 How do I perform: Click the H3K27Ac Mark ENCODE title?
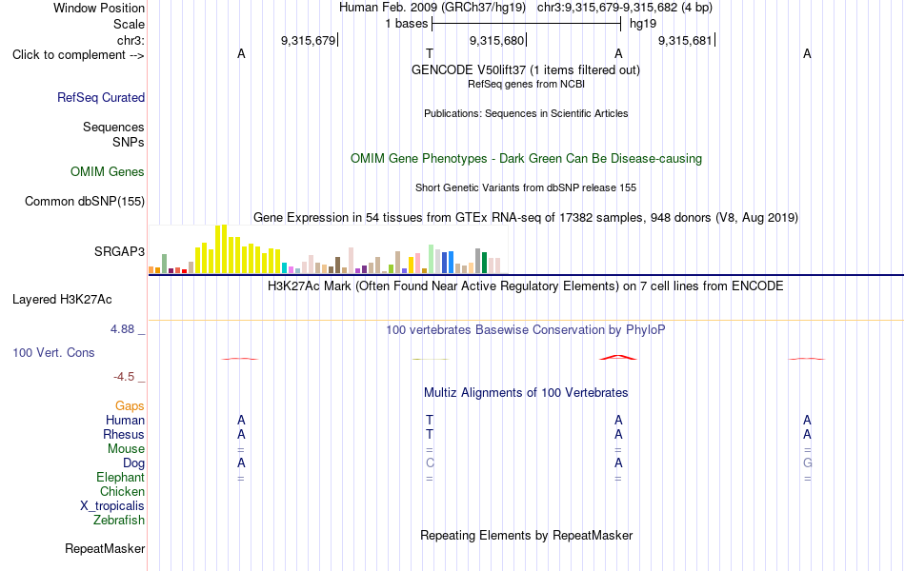(x=526, y=286)
